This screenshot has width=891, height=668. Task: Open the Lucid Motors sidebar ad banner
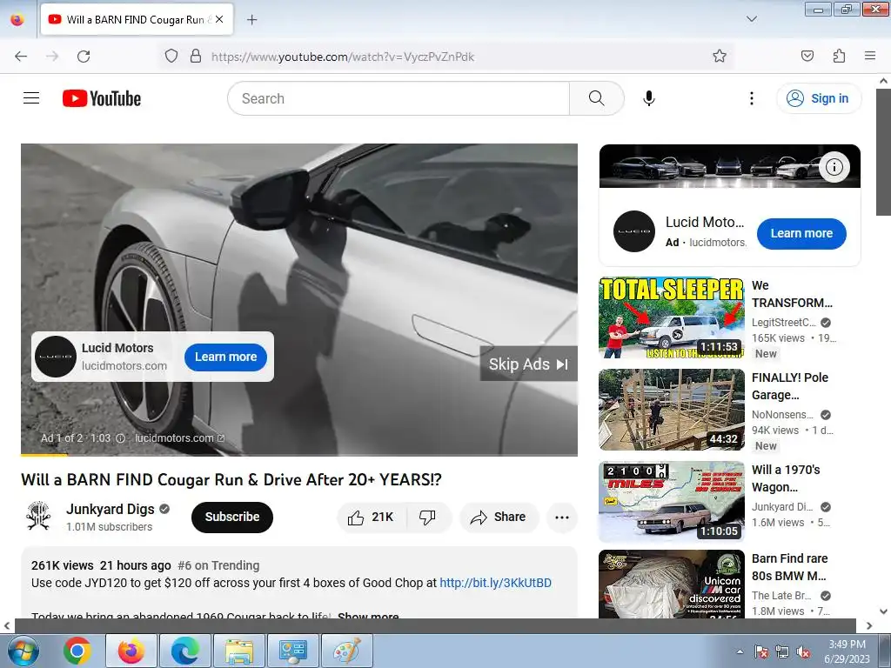[x=730, y=166]
